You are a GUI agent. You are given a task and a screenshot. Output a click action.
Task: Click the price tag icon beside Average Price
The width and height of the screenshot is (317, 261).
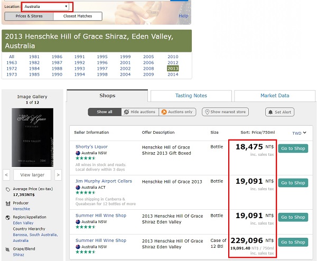pos(8,190)
